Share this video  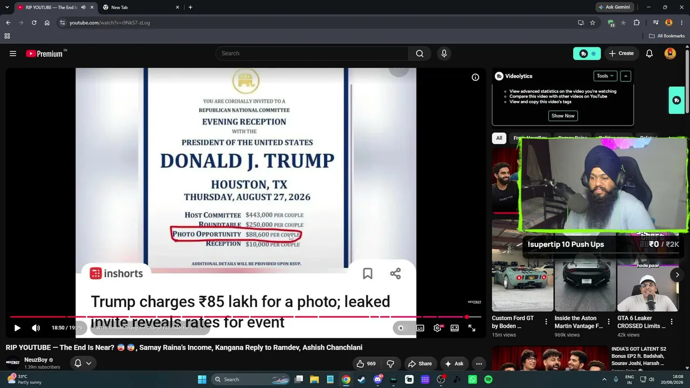click(x=419, y=364)
